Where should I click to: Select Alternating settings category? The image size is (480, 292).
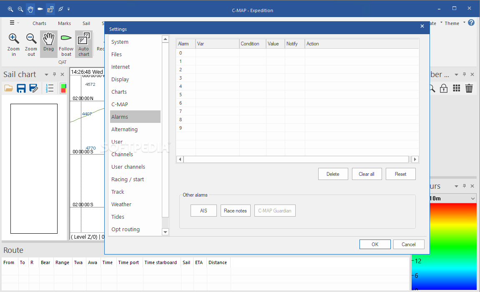(x=135, y=129)
